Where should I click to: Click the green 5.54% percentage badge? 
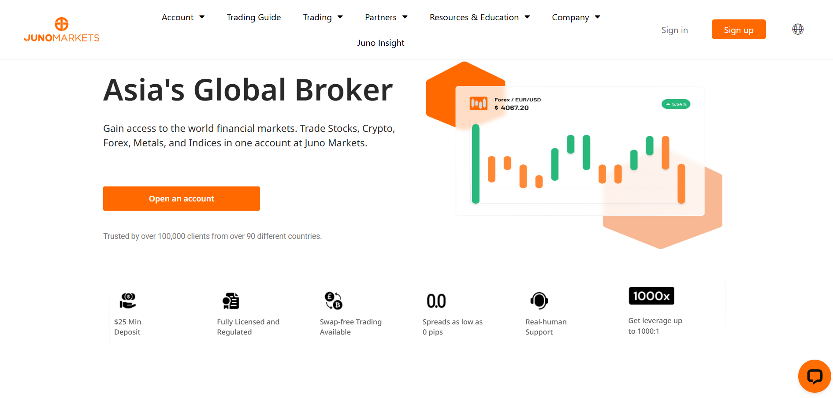pos(676,104)
